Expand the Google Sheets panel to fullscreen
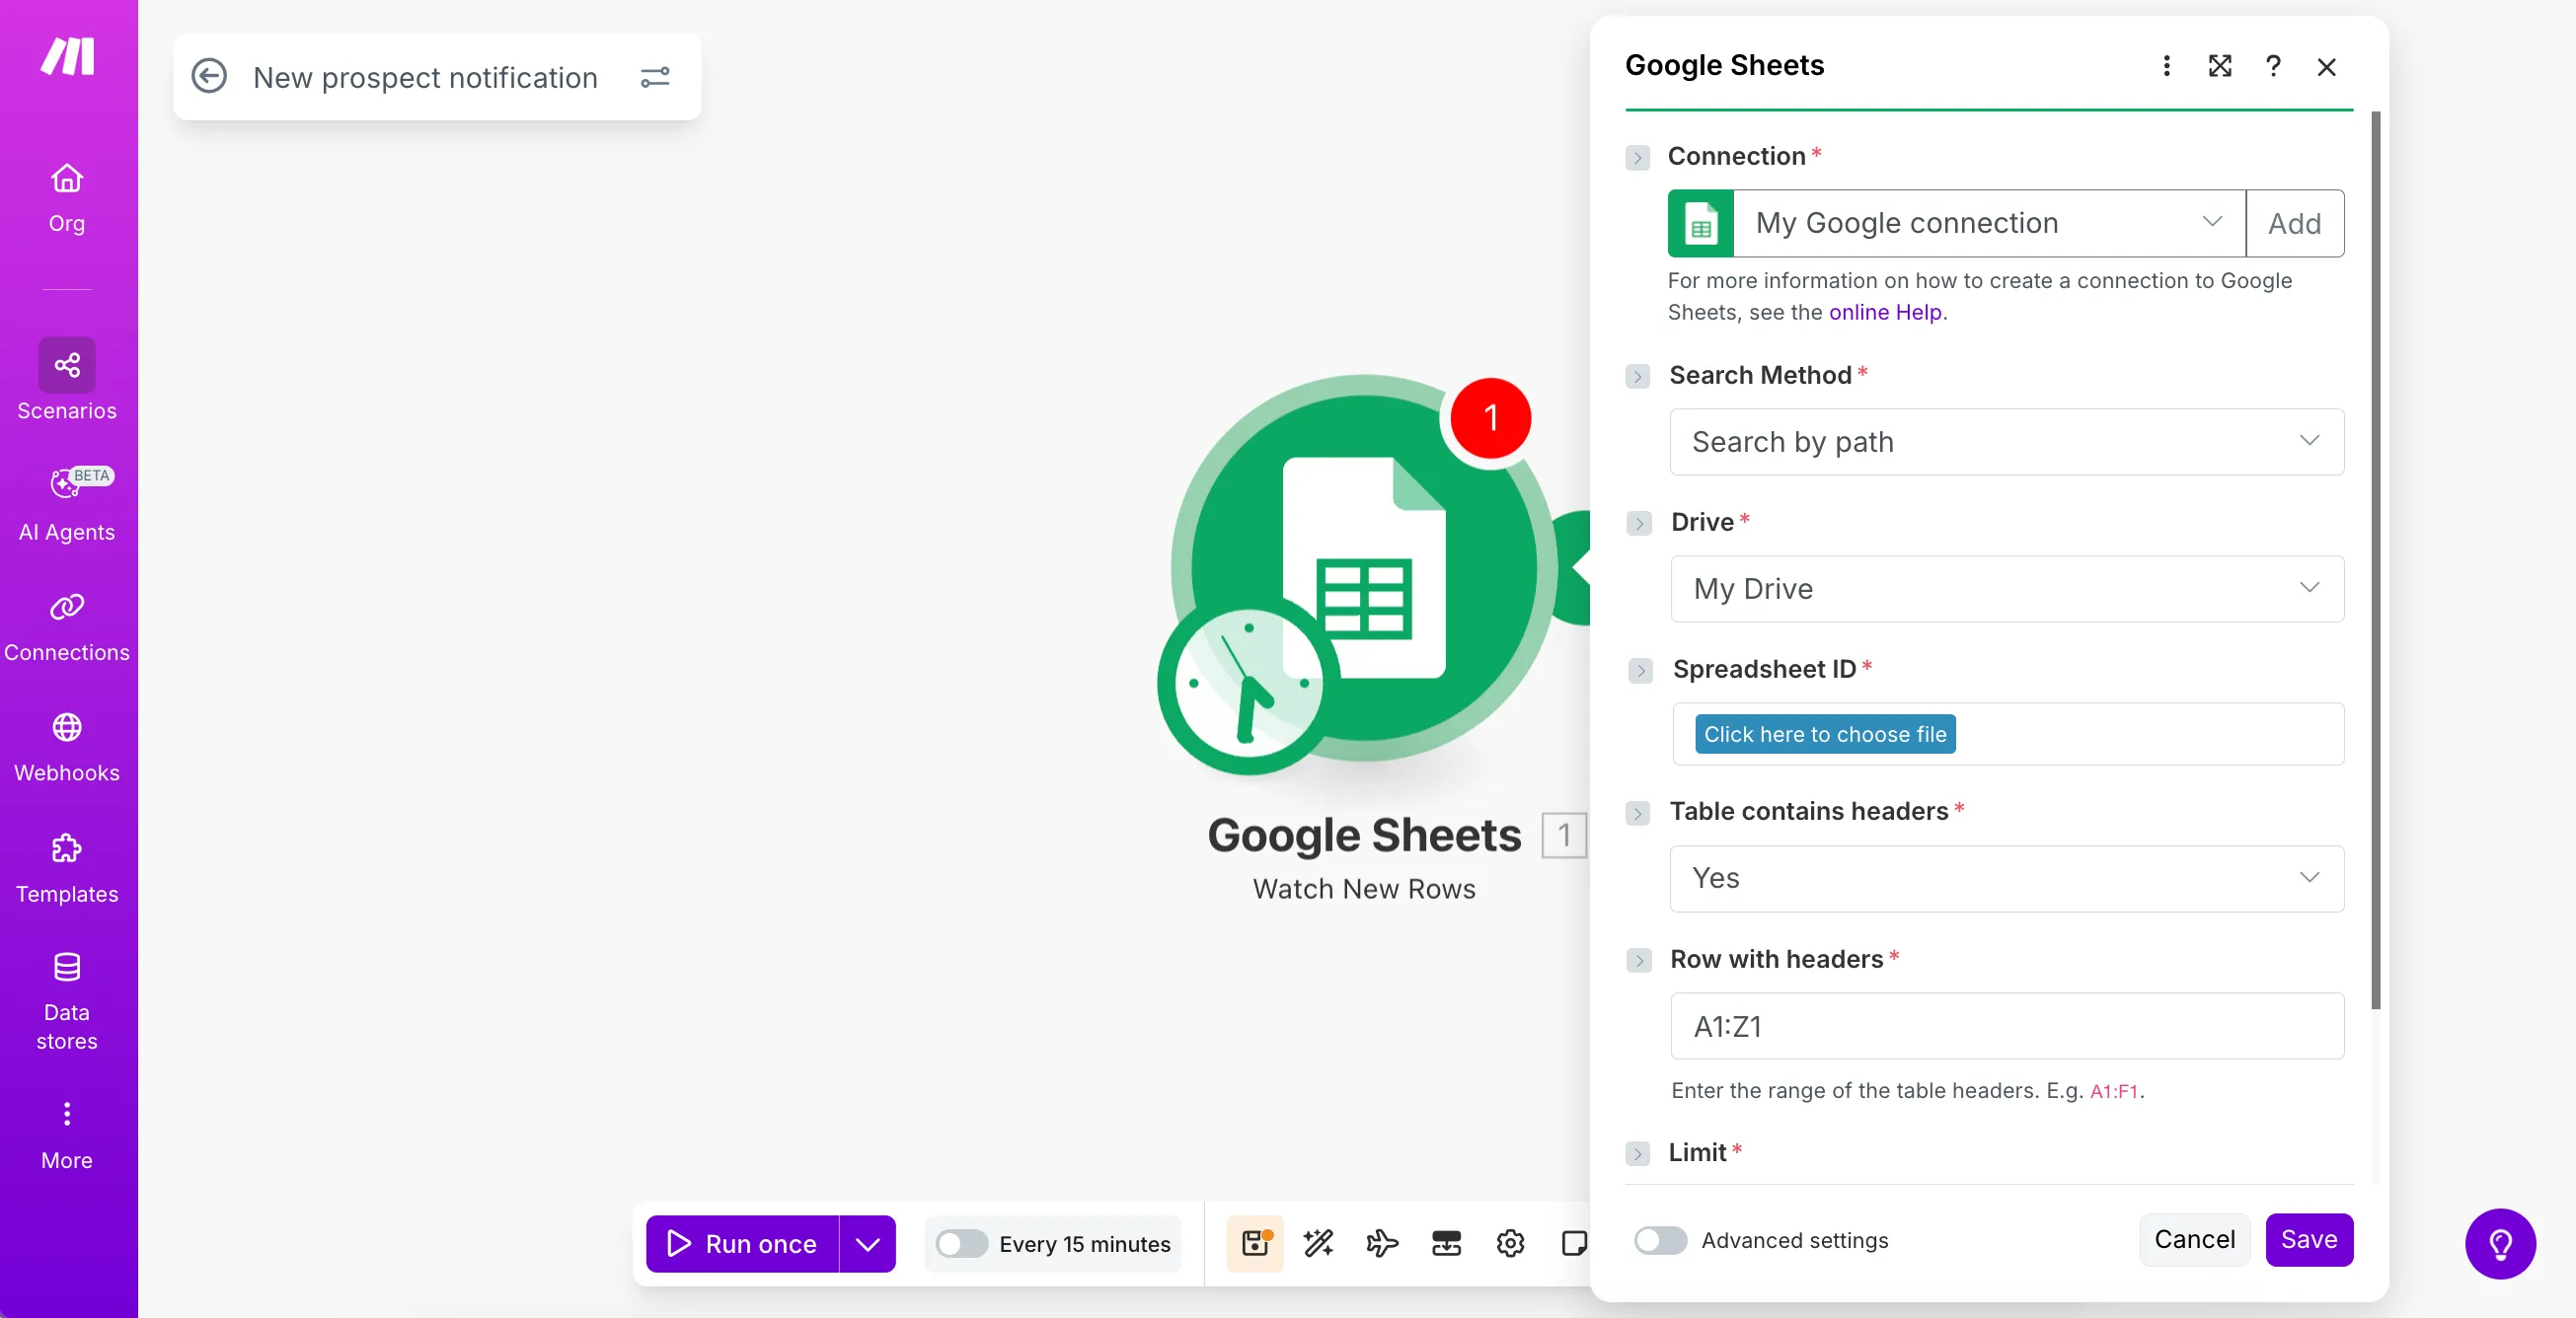2576x1318 pixels. pyautogui.click(x=2220, y=66)
